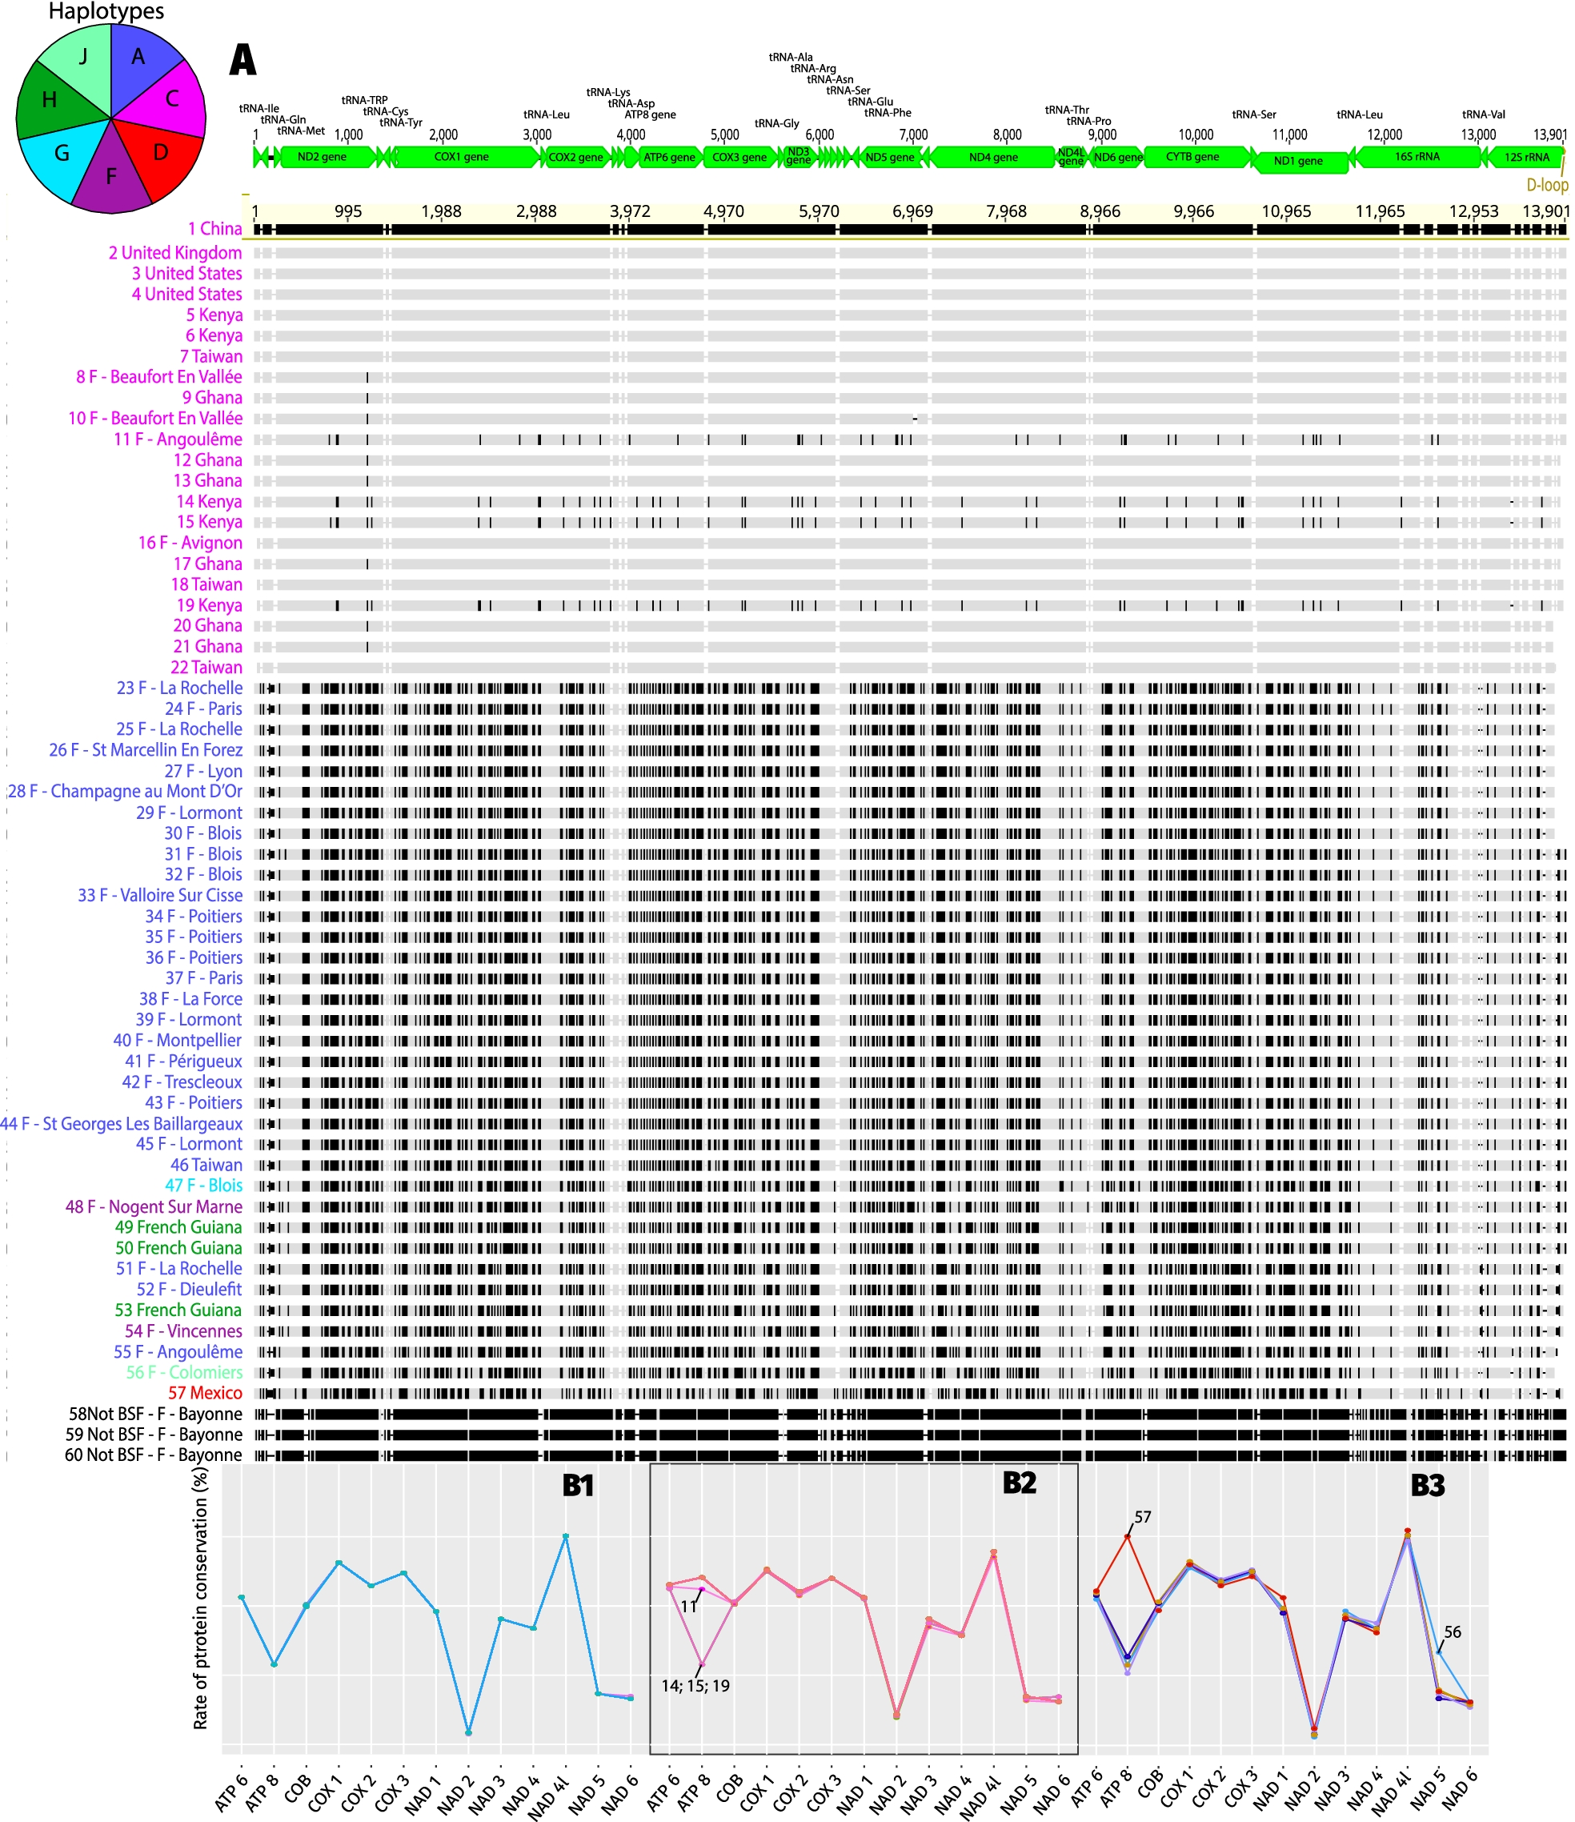The width and height of the screenshot is (1575, 1822).
Task: Select the 16S rRNA arrow annotation
Action: tap(1417, 158)
